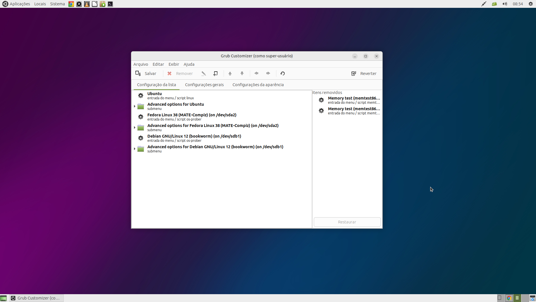The image size is (536, 302).
Task: Click the new entry toolbar icon
Action: pos(216,74)
